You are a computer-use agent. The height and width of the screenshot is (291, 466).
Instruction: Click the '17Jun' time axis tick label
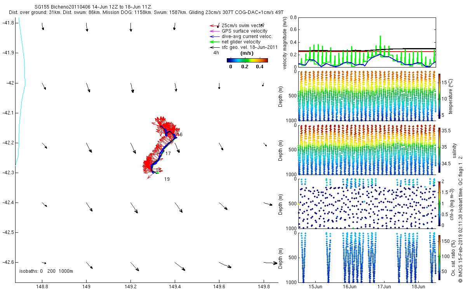[x=384, y=286]
